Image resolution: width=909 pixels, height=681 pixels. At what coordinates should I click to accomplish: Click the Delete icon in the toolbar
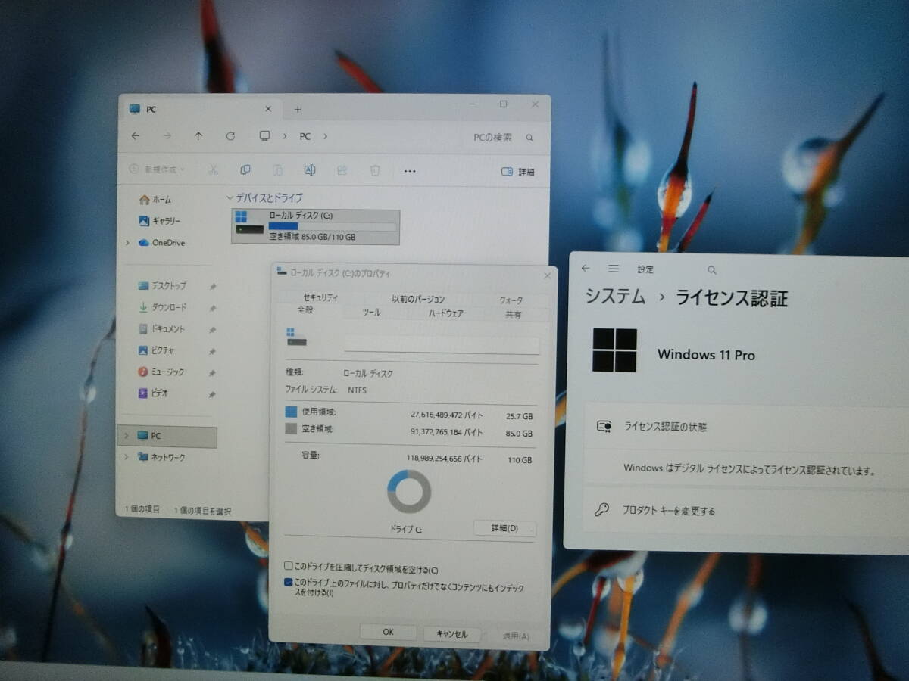[375, 170]
